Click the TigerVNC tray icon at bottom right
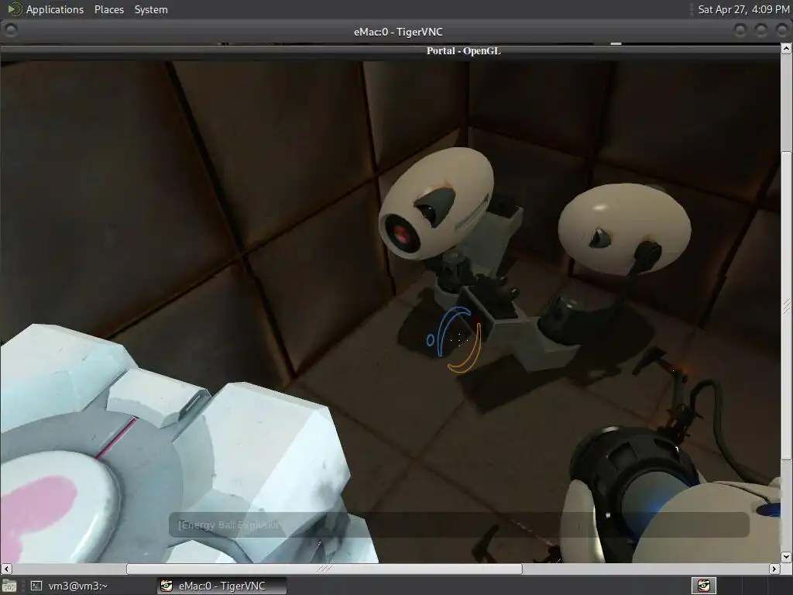 pyautogui.click(x=703, y=586)
